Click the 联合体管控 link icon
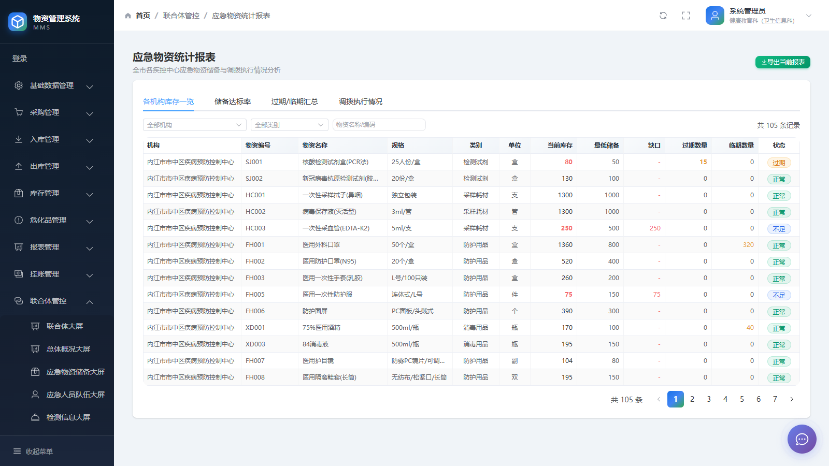Image resolution: width=829 pixels, height=466 pixels. click(19, 301)
